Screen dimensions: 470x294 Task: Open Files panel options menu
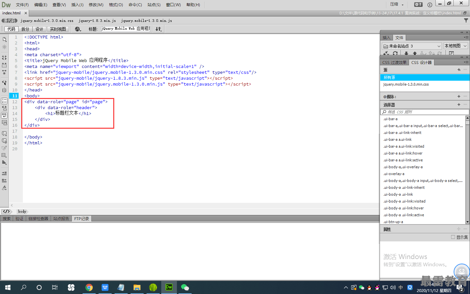tap(466, 38)
